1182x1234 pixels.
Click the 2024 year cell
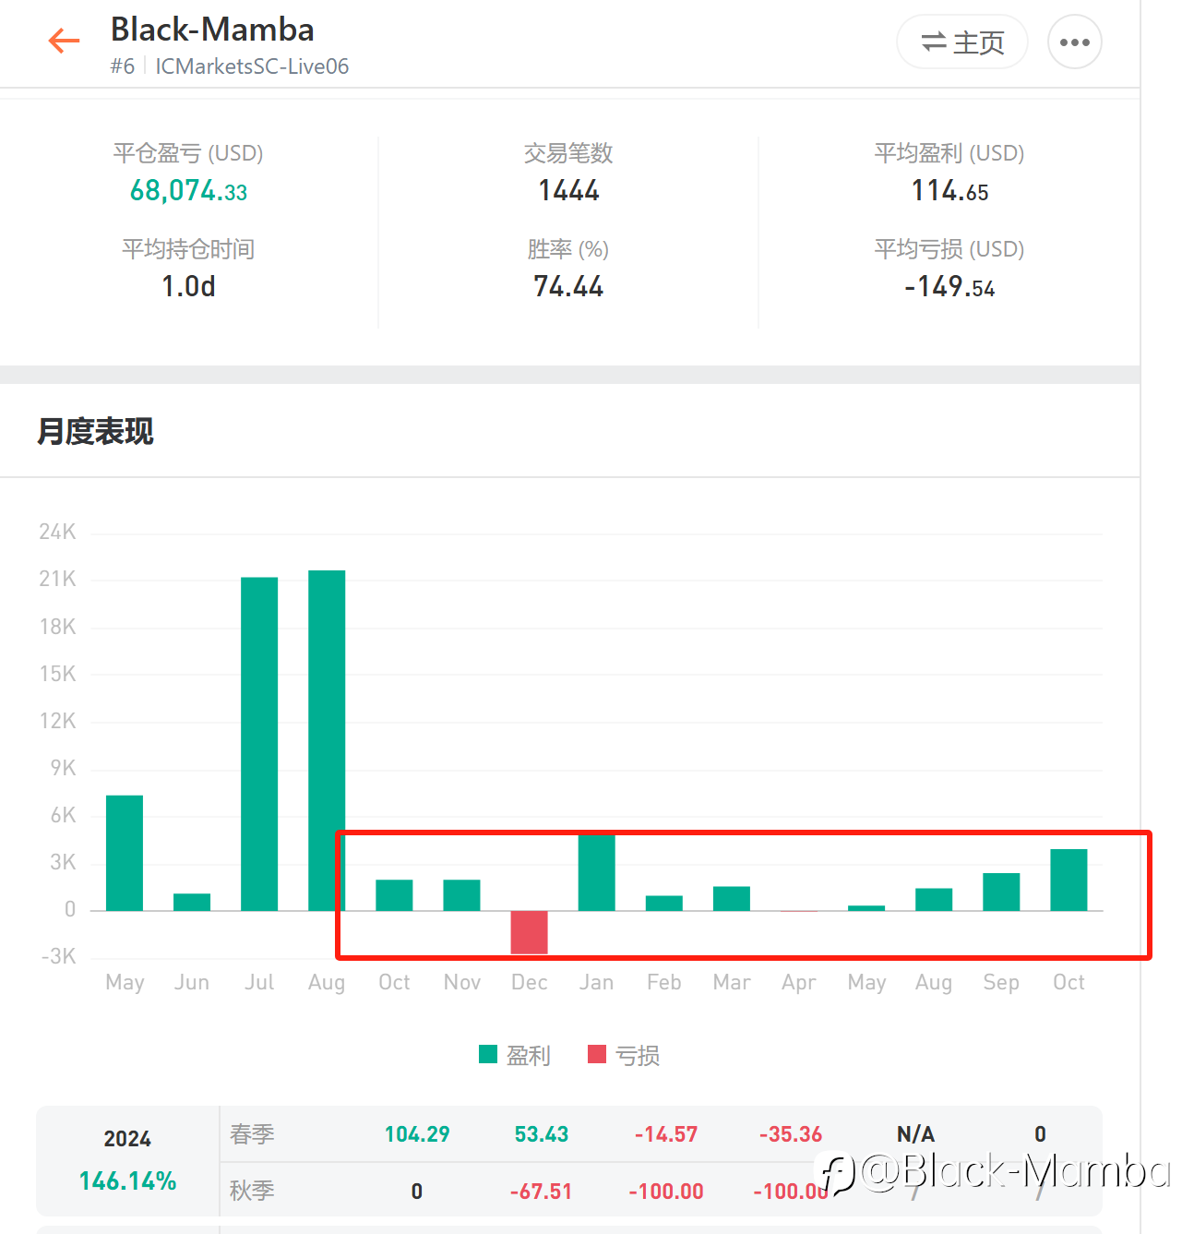tap(127, 1139)
